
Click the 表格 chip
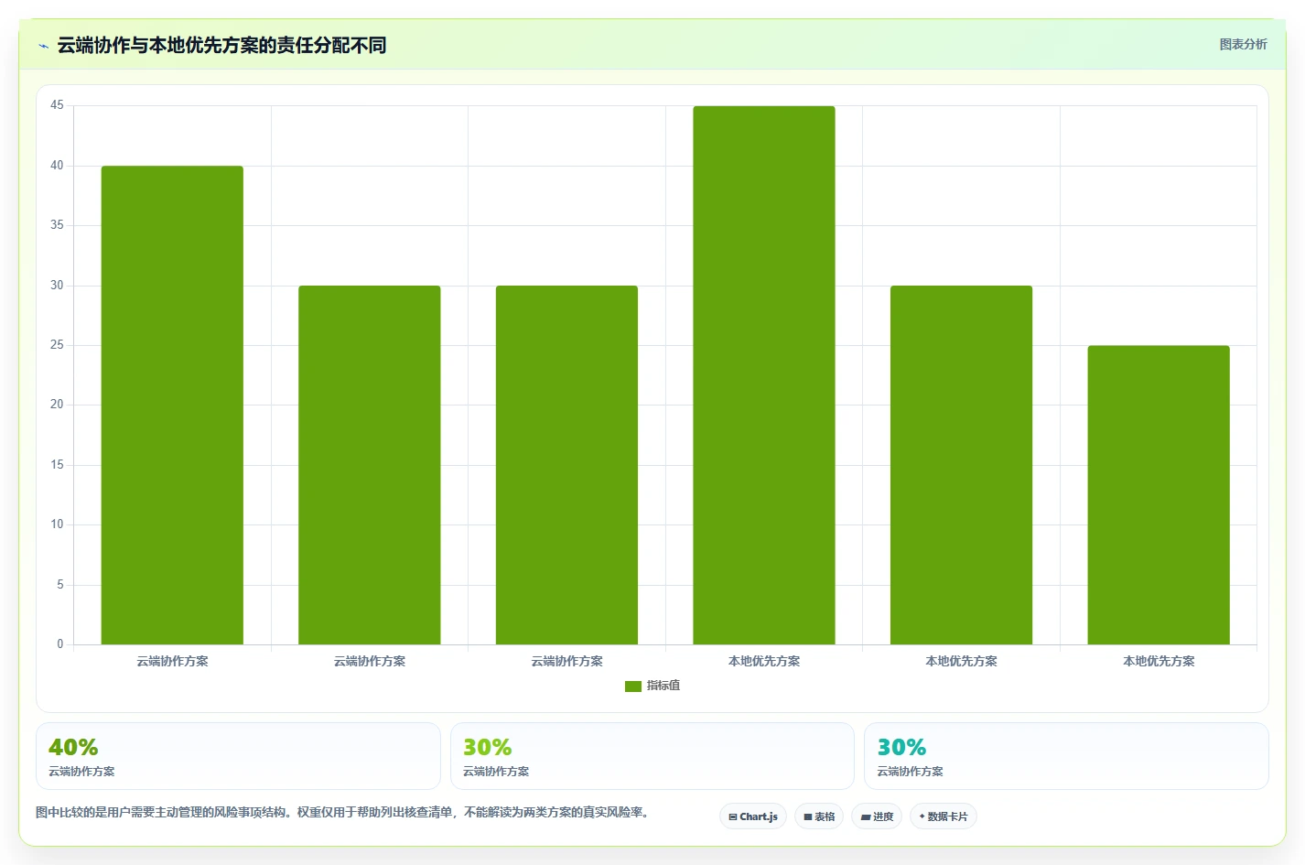[819, 816]
